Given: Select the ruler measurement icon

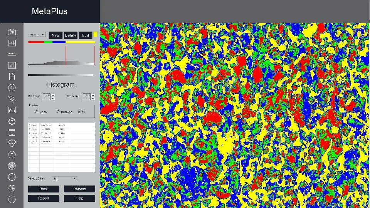Looking at the screenshot, I should [12, 54].
